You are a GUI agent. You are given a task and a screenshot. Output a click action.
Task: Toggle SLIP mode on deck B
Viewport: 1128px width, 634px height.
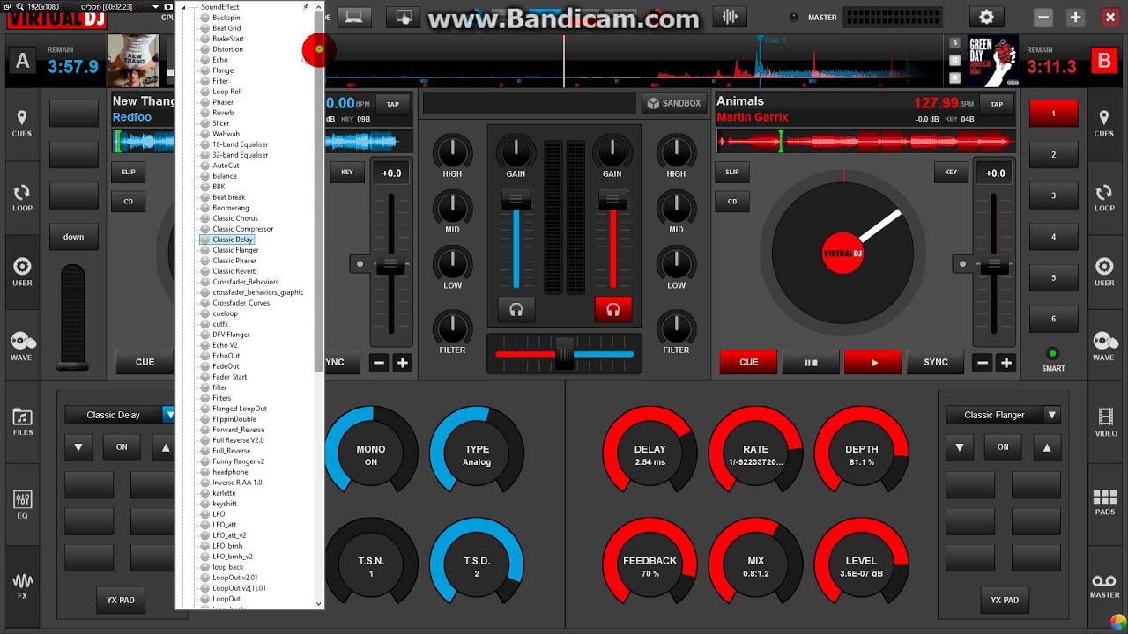[732, 172]
